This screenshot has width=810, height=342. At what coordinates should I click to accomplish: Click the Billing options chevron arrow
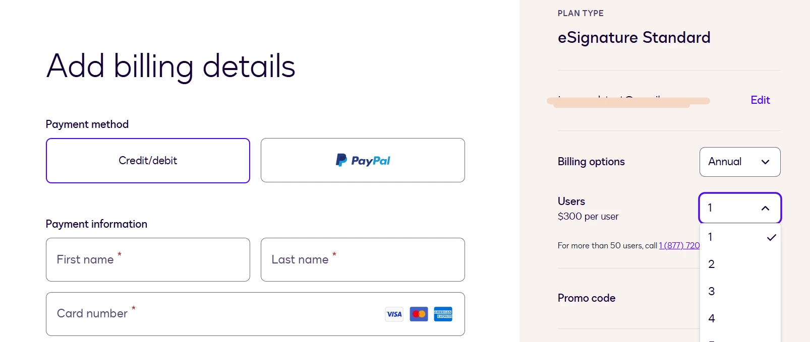tap(765, 162)
